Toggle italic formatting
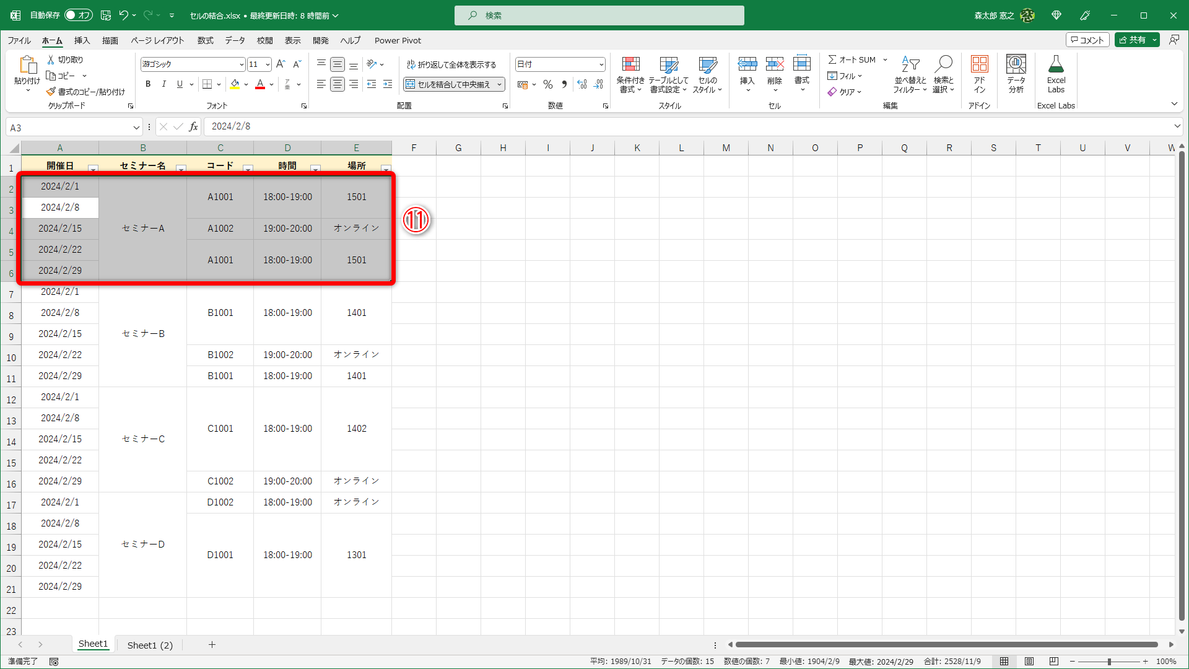This screenshot has width=1189, height=669. pos(163,84)
